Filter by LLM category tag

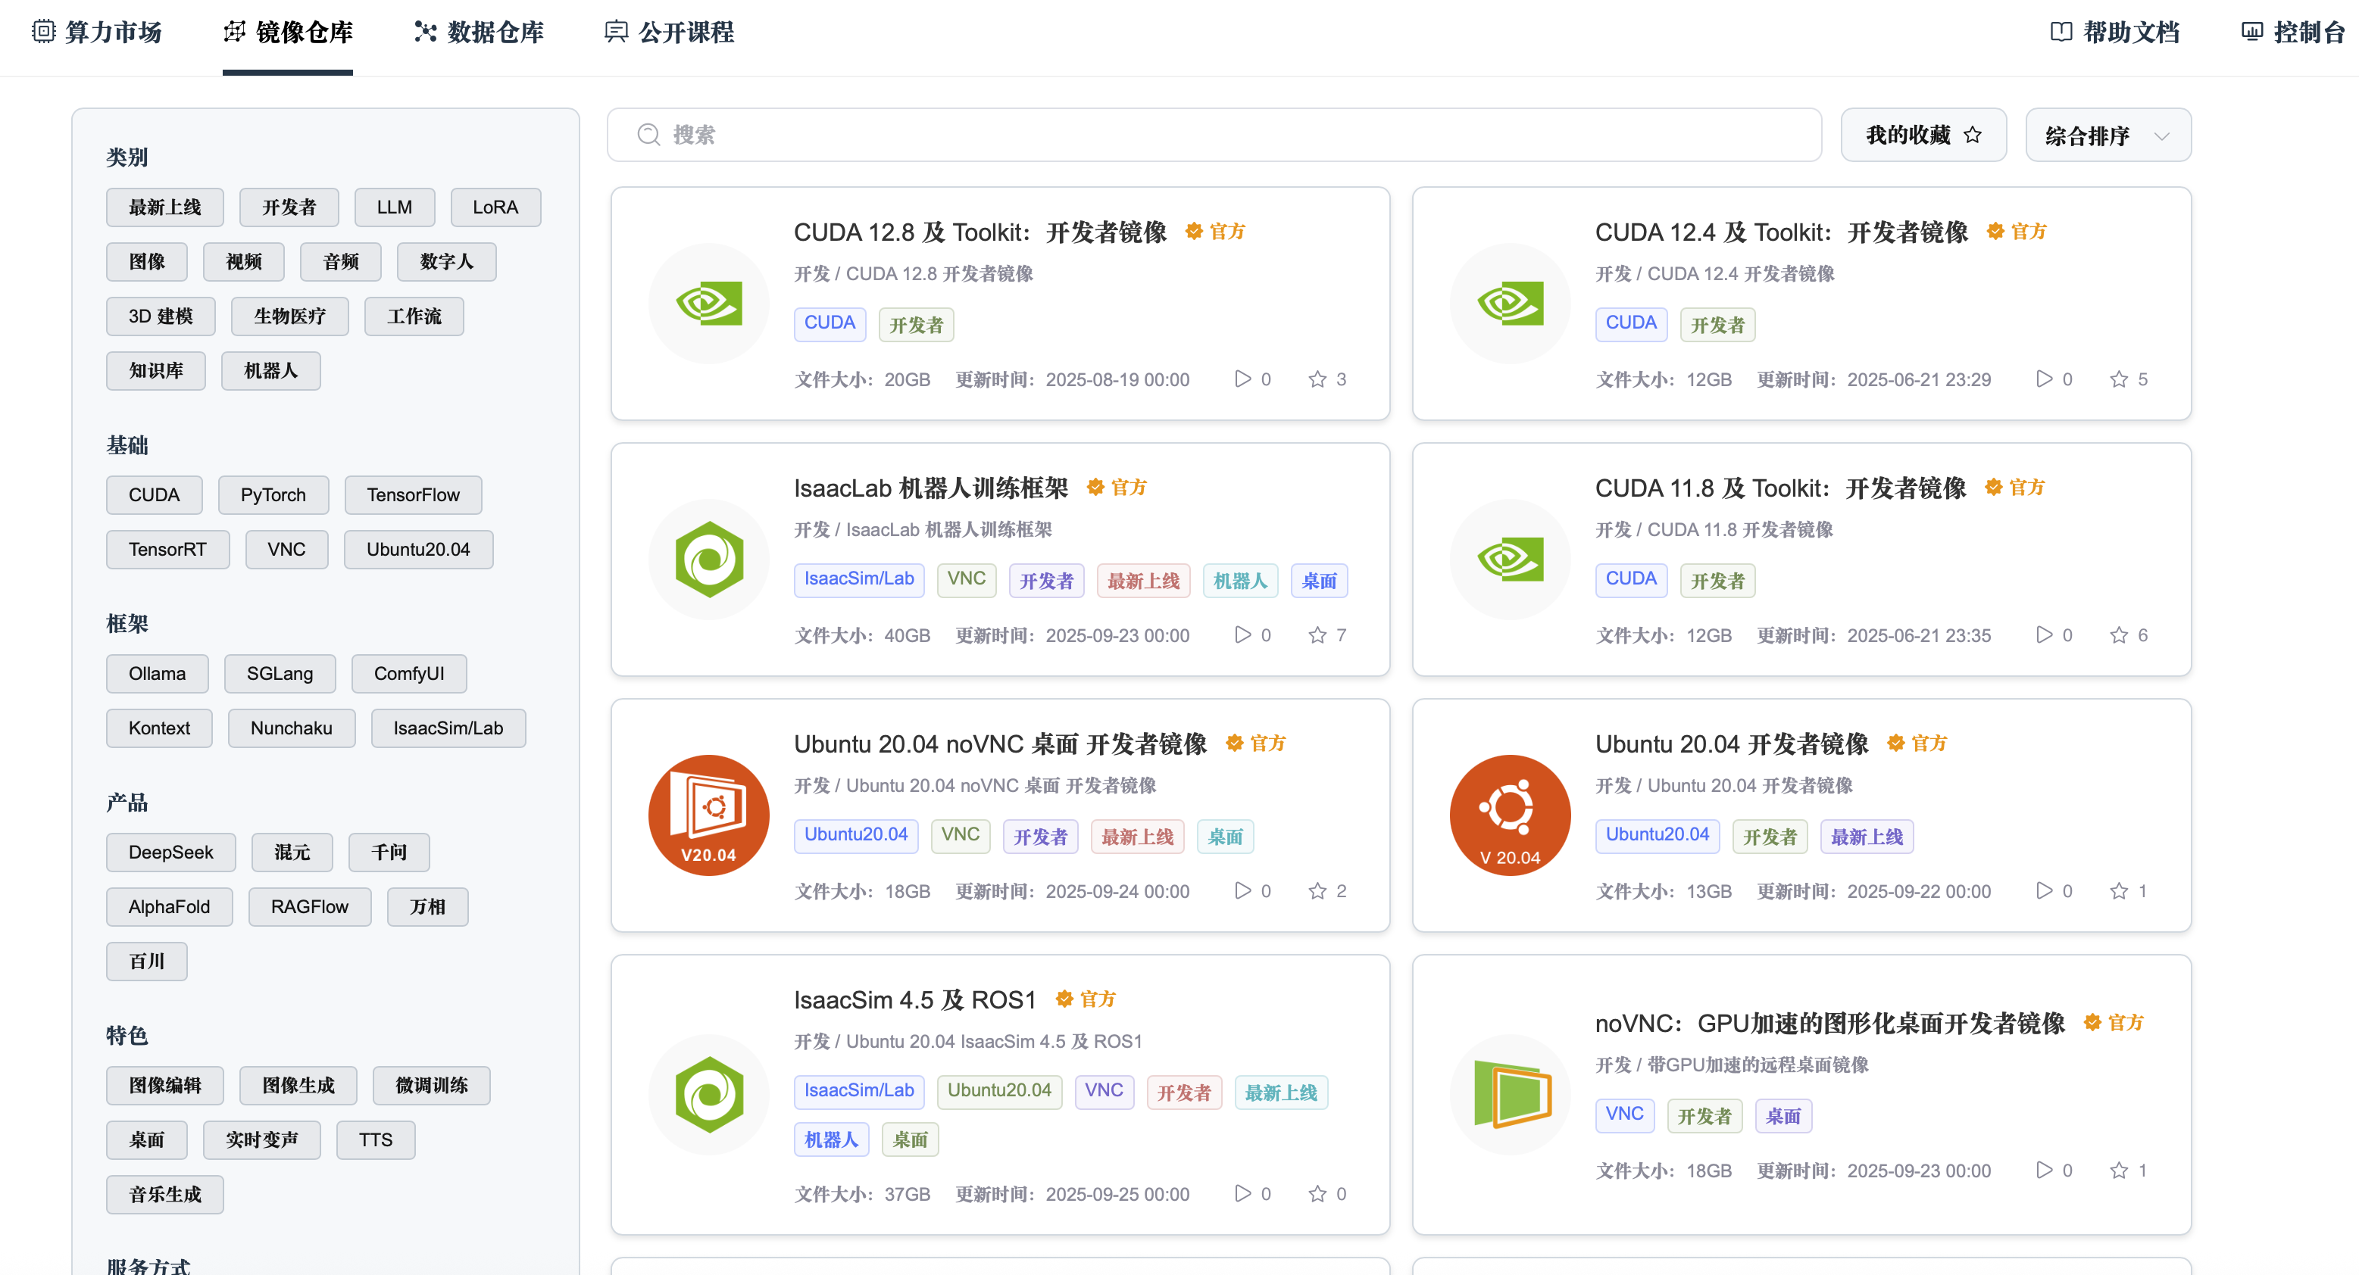coord(395,207)
